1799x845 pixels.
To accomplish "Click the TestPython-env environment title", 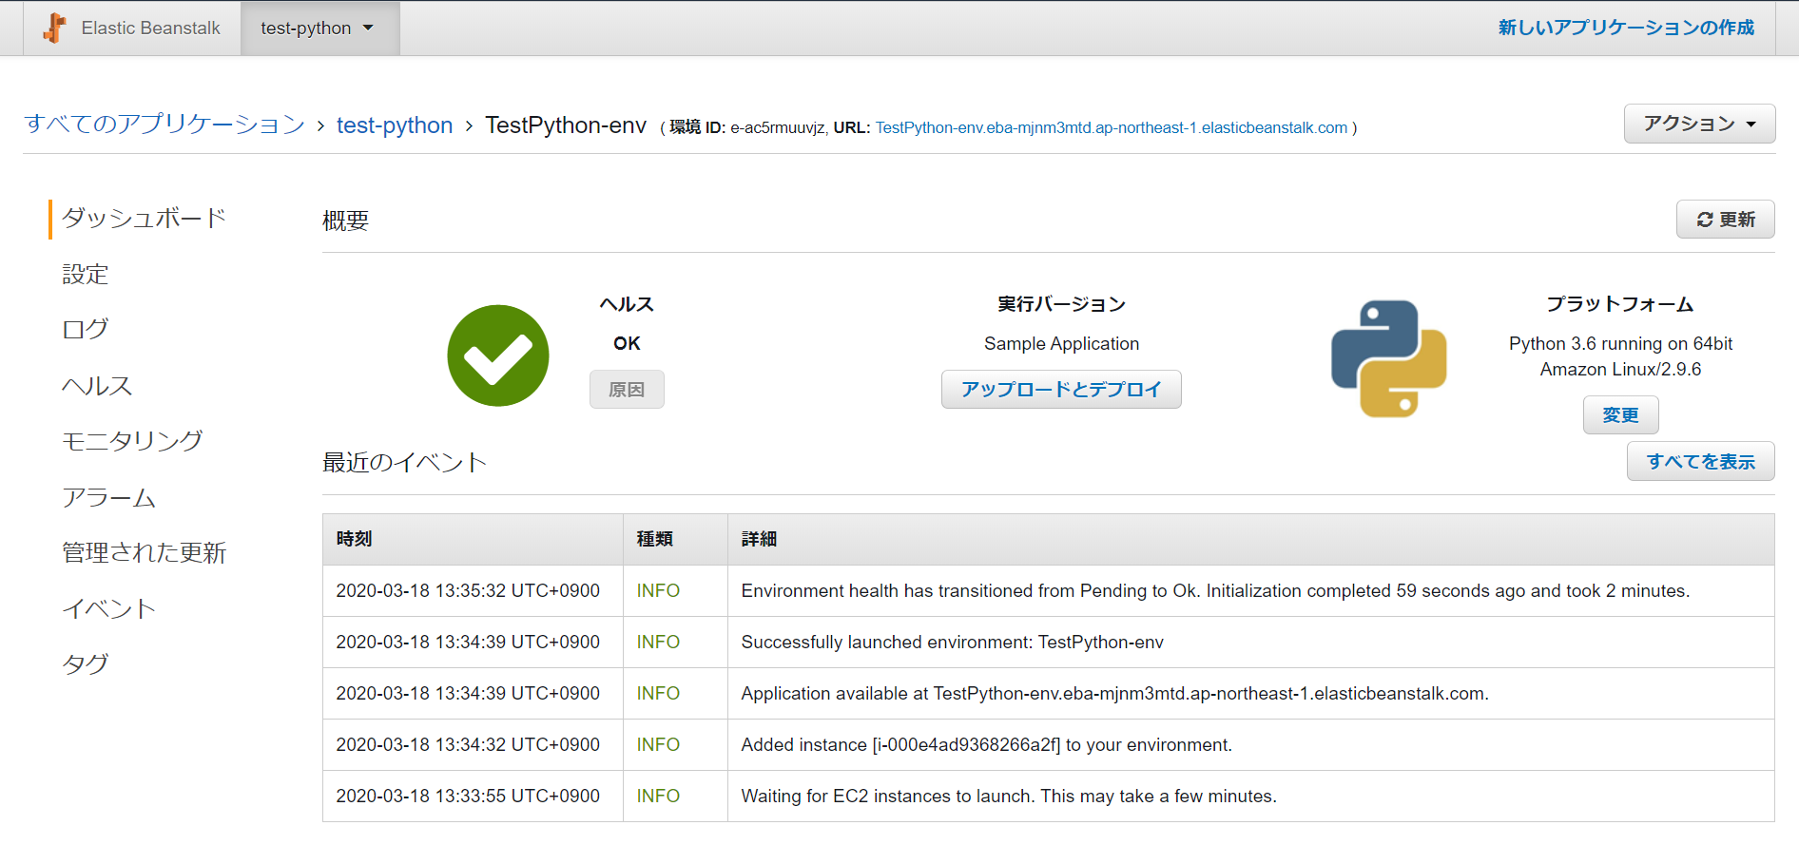I will tap(566, 125).
